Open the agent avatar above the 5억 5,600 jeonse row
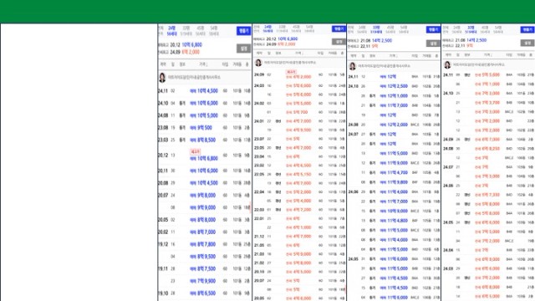The width and height of the screenshot is (535, 301). click(447, 64)
